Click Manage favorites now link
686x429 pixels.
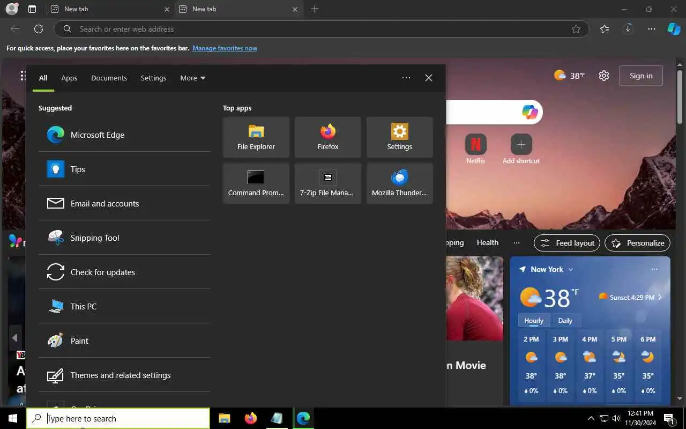click(x=225, y=48)
